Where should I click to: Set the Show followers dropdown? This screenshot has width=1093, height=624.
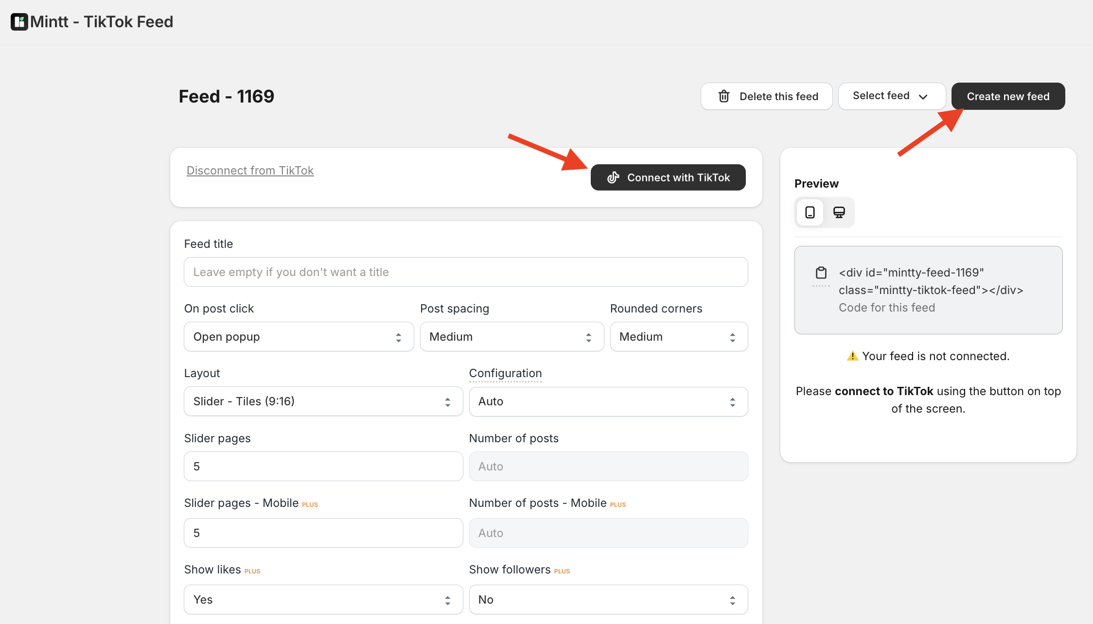608,599
